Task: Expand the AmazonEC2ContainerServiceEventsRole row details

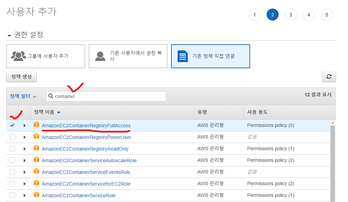Action: pyautogui.click(x=24, y=172)
